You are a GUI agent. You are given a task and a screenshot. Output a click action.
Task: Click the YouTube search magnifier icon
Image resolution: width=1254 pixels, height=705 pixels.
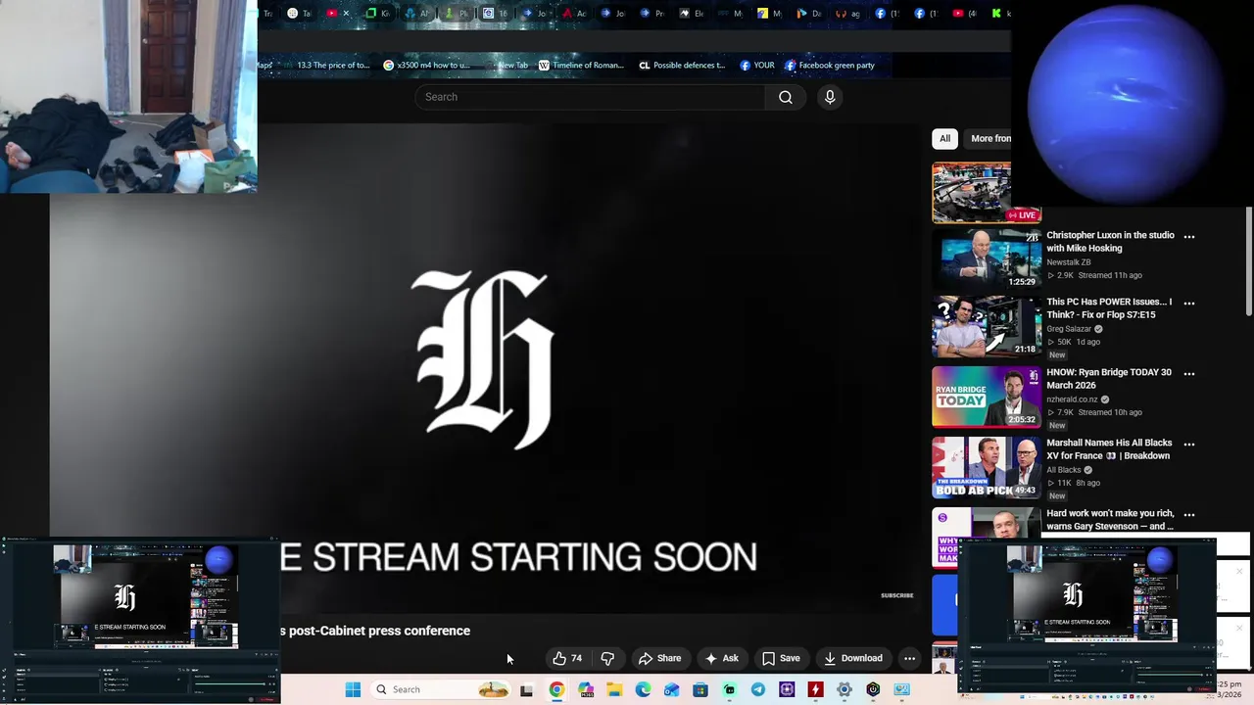[786, 97]
